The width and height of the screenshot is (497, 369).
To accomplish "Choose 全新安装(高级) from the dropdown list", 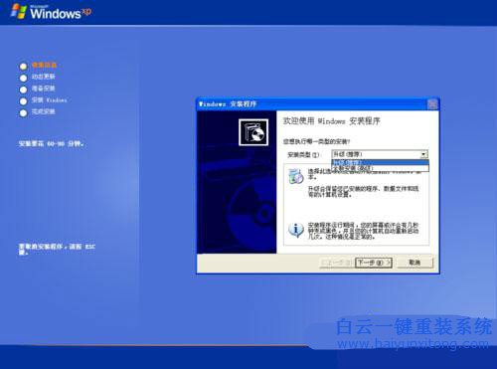I will 380,168.
